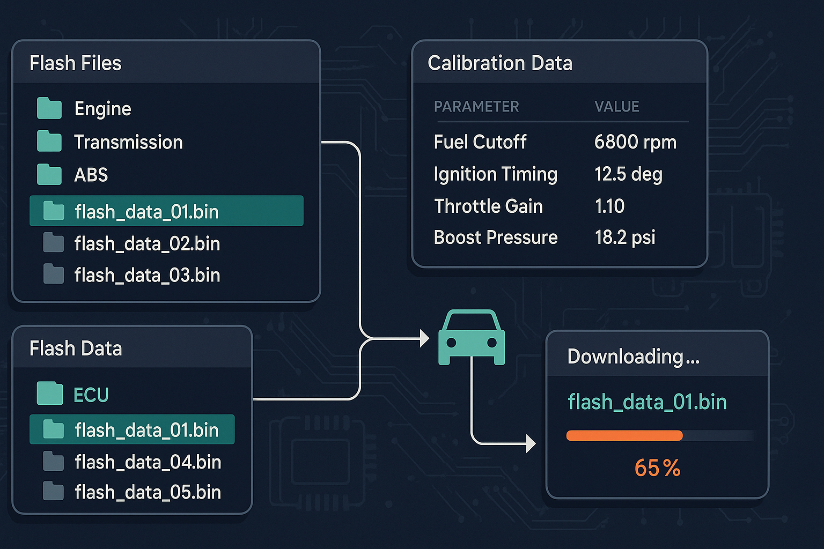Switch to the Calibration Data panel
The image size is (824, 549).
(x=500, y=63)
